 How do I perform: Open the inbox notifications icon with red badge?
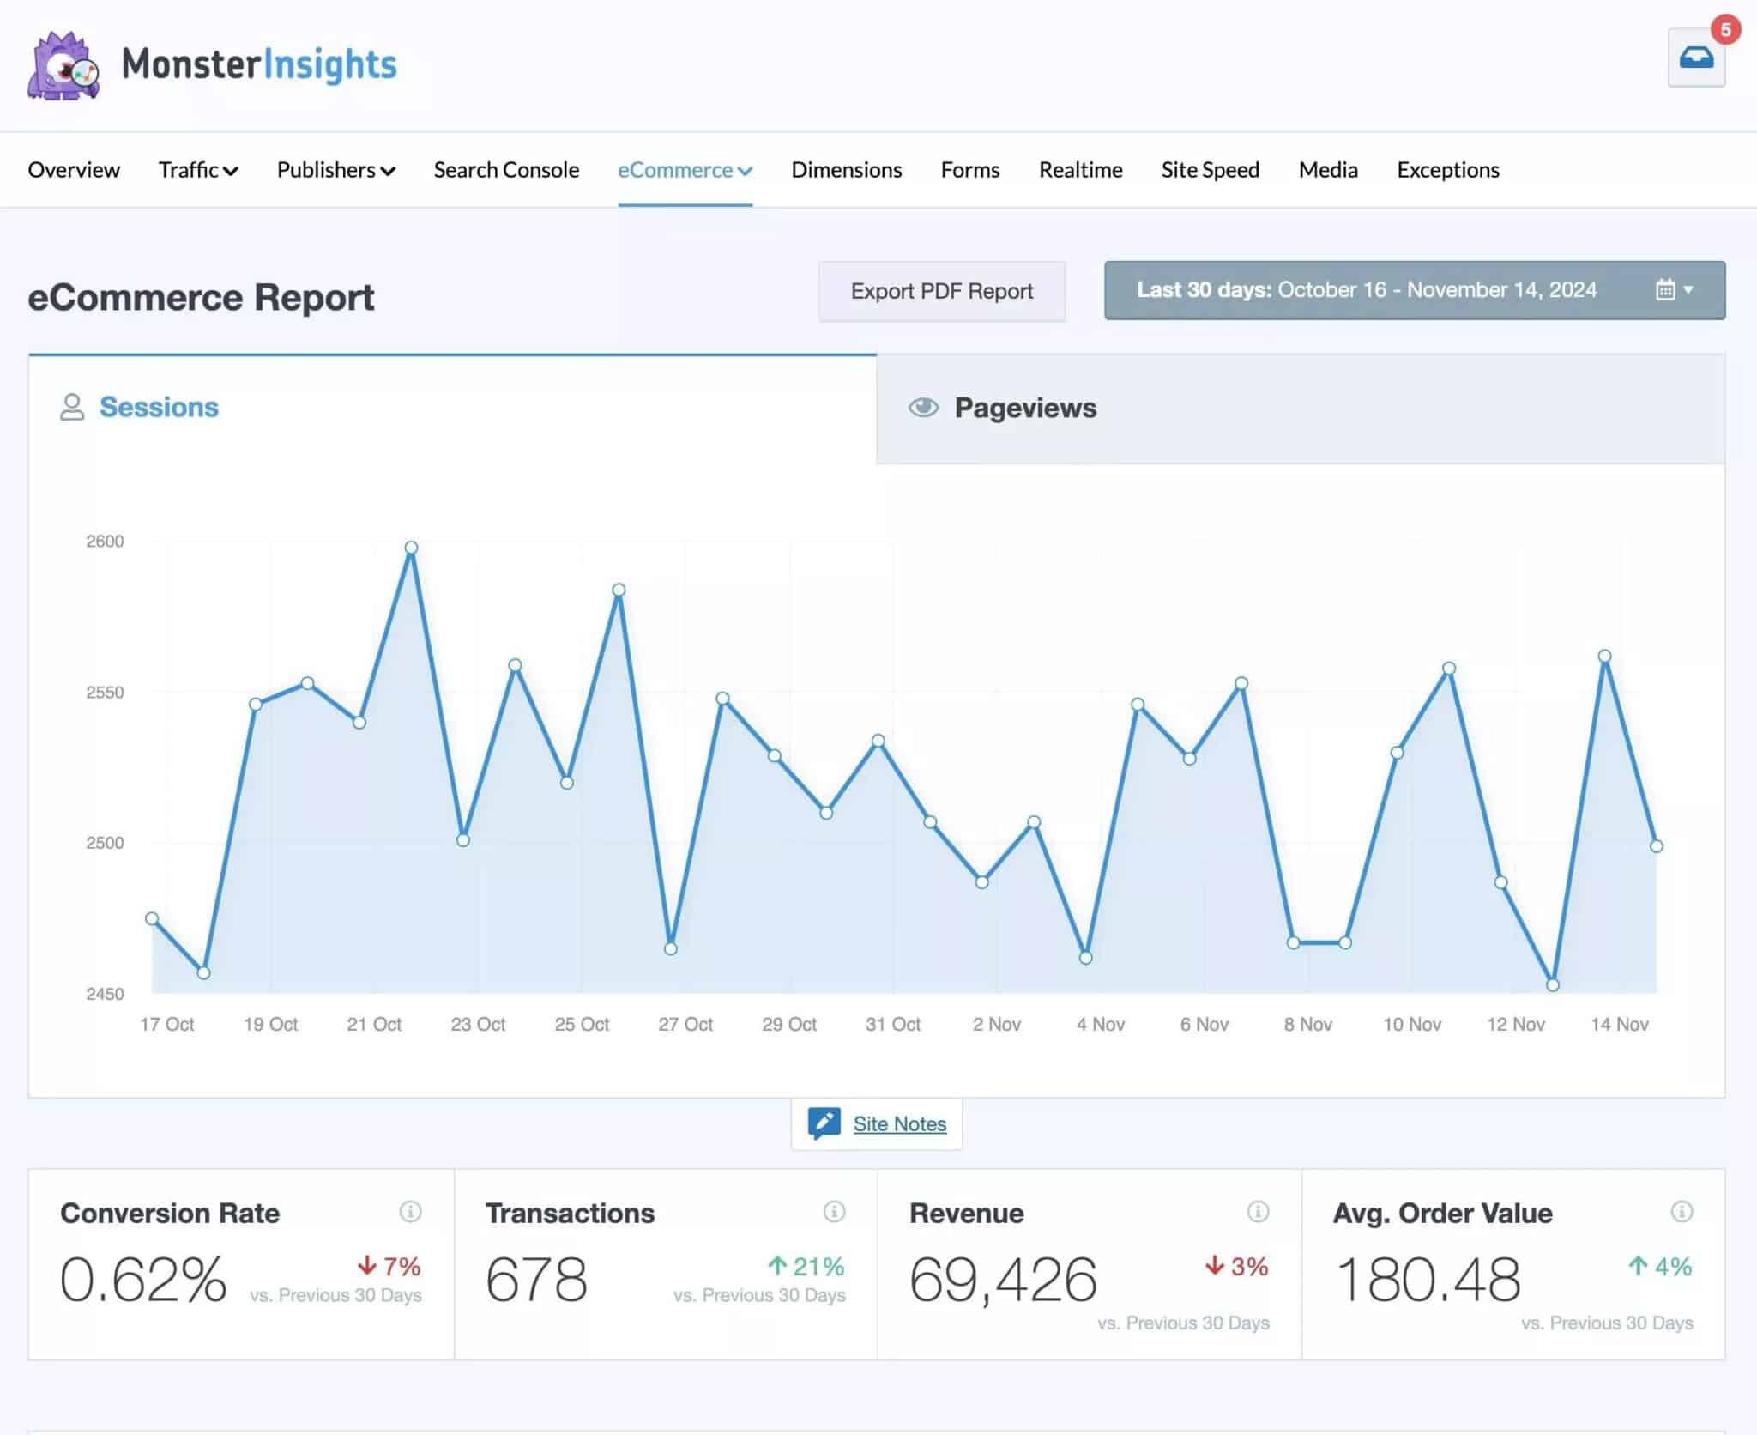pyautogui.click(x=1695, y=57)
